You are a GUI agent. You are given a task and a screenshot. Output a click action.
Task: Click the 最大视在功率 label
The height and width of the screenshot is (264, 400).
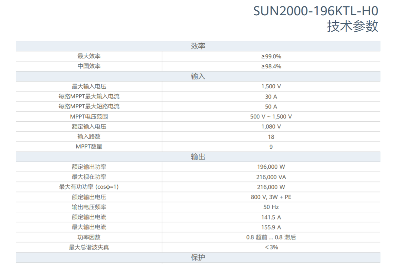tap(89, 177)
